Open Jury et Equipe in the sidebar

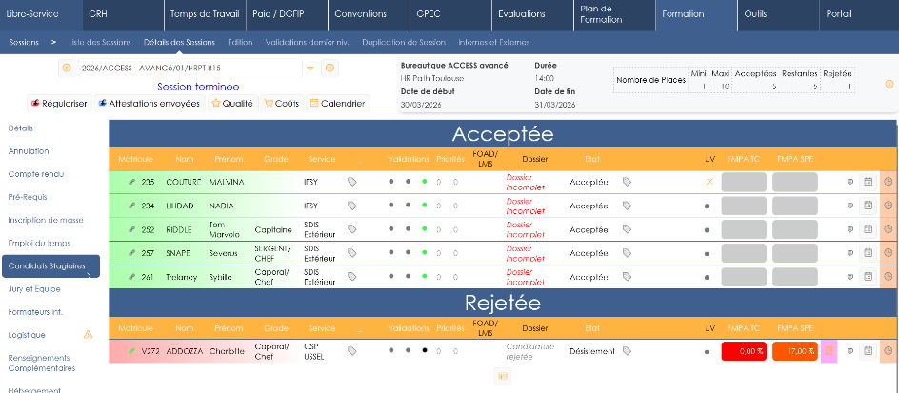tap(34, 289)
